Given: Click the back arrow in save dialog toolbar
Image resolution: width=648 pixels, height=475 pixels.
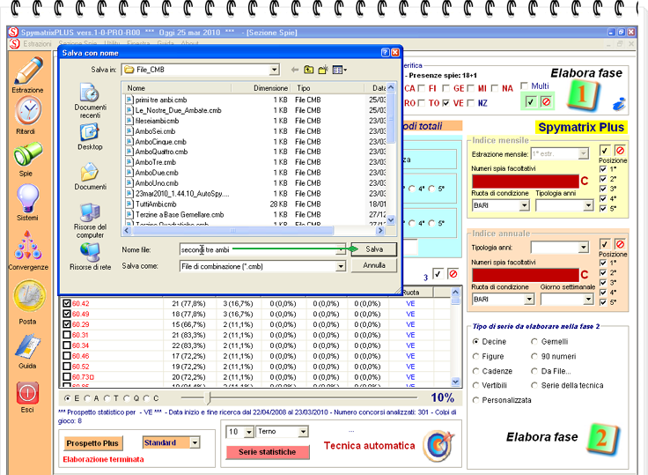Looking at the screenshot, I should coord(294,70).
